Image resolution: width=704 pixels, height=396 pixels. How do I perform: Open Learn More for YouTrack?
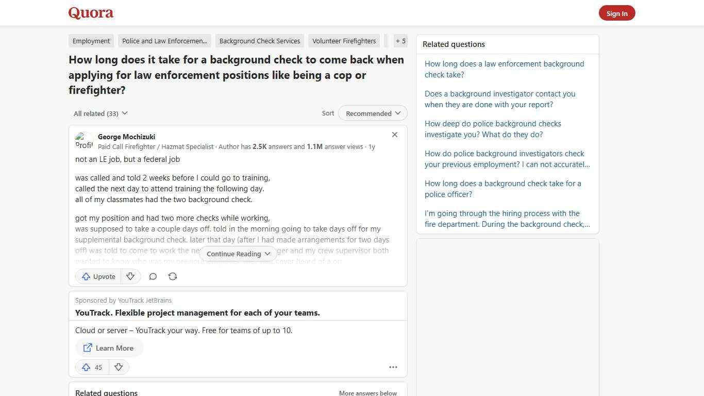[109, 348]
